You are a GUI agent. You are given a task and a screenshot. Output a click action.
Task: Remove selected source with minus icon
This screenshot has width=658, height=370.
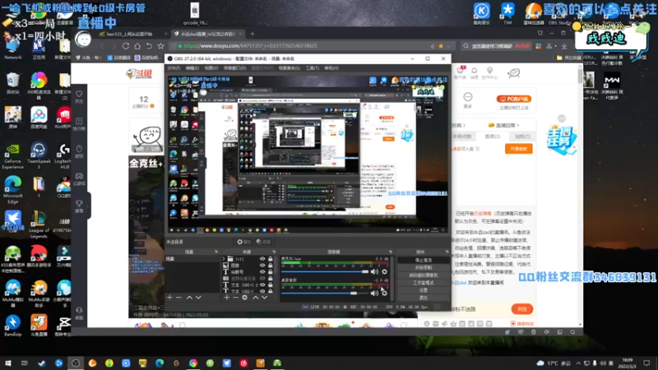[235, 298]
